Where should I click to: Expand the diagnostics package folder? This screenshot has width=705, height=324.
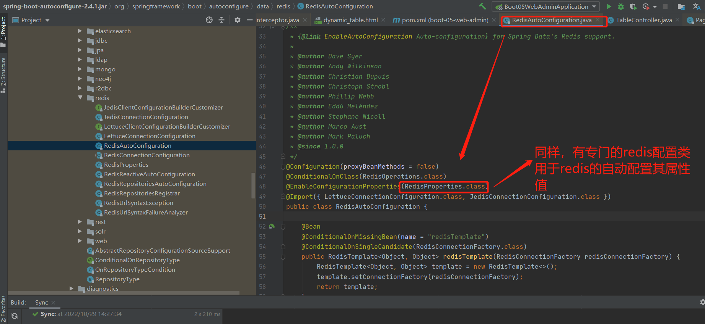[x=71, y=289]
